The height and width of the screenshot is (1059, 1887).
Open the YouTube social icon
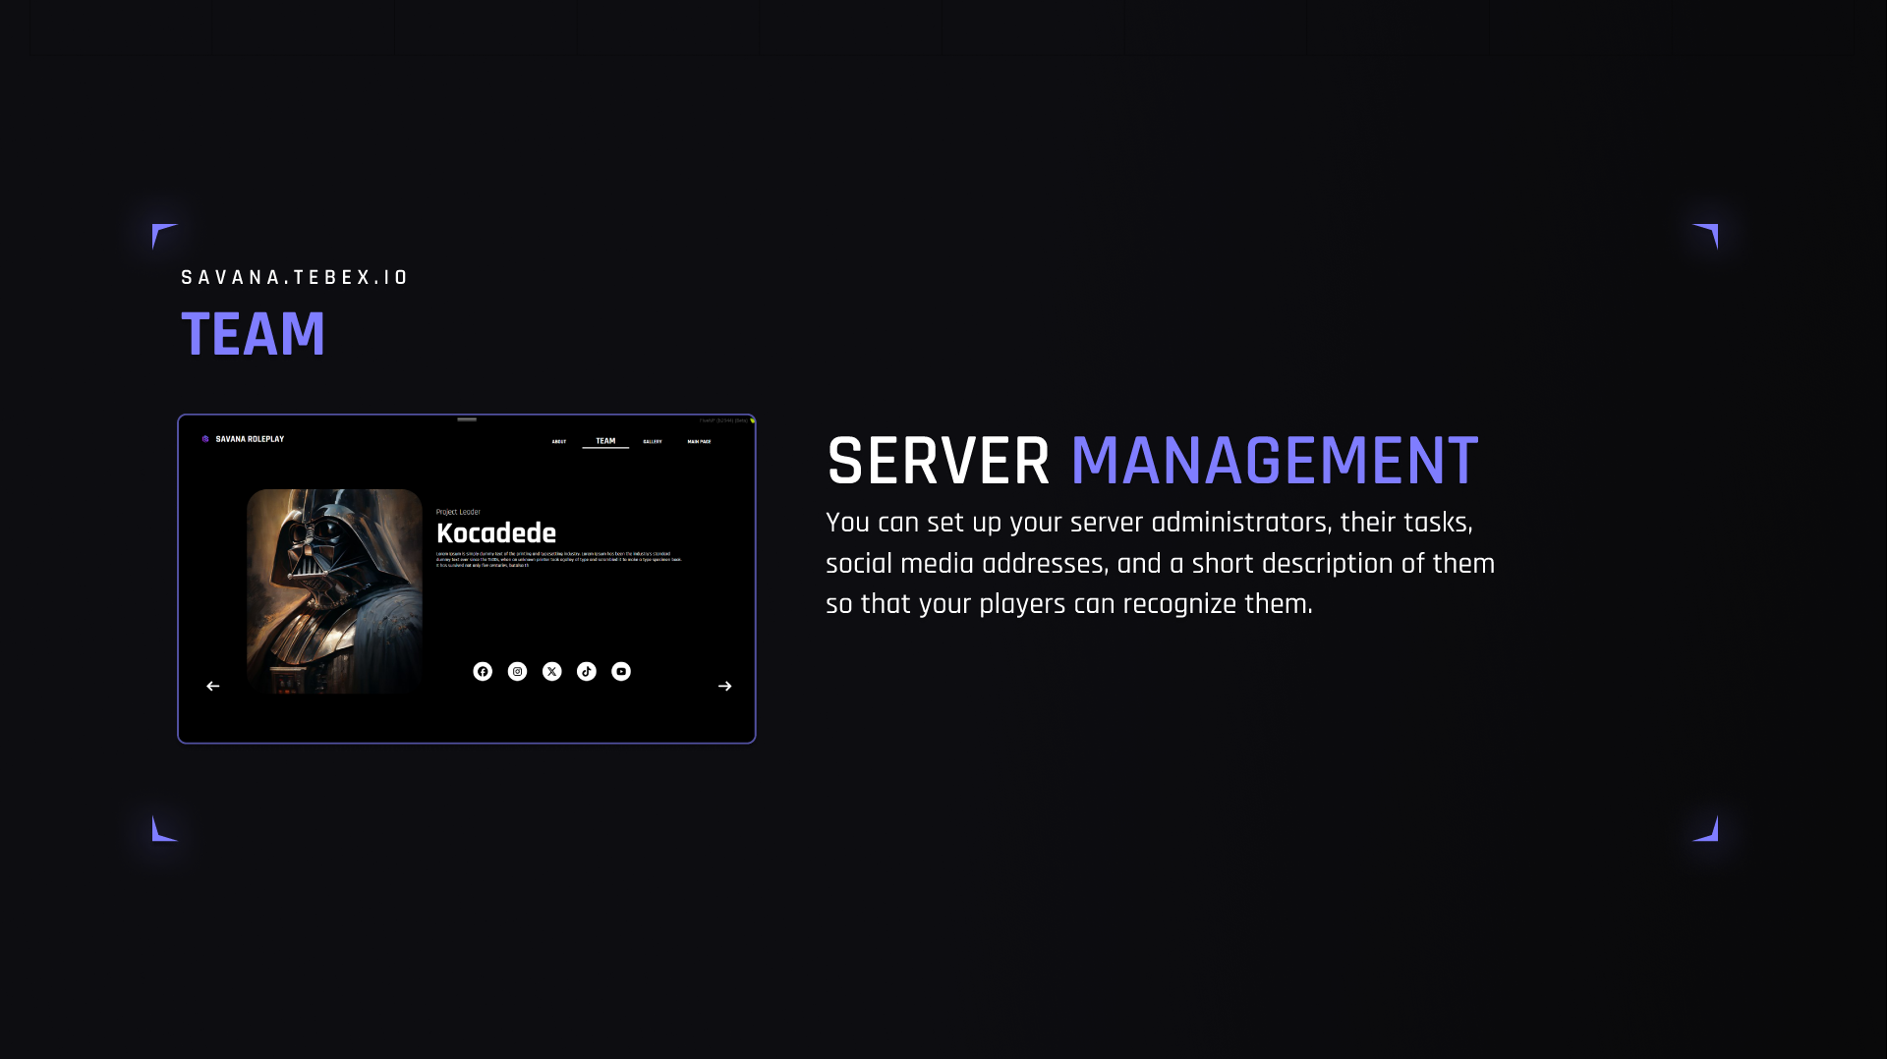621,672
